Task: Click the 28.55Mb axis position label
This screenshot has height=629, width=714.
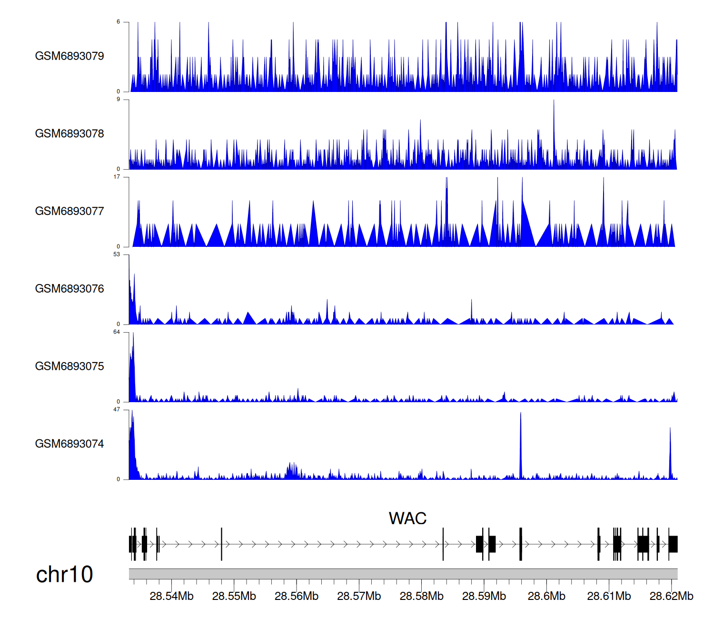Action: pyautogui.click(x=234, y=596)
